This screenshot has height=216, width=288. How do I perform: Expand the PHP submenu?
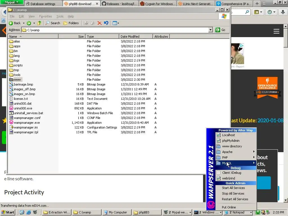(236, 157)
